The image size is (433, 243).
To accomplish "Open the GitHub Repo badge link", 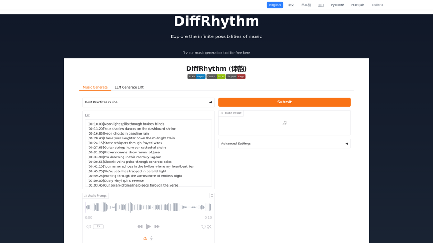I will coord(216,76).
